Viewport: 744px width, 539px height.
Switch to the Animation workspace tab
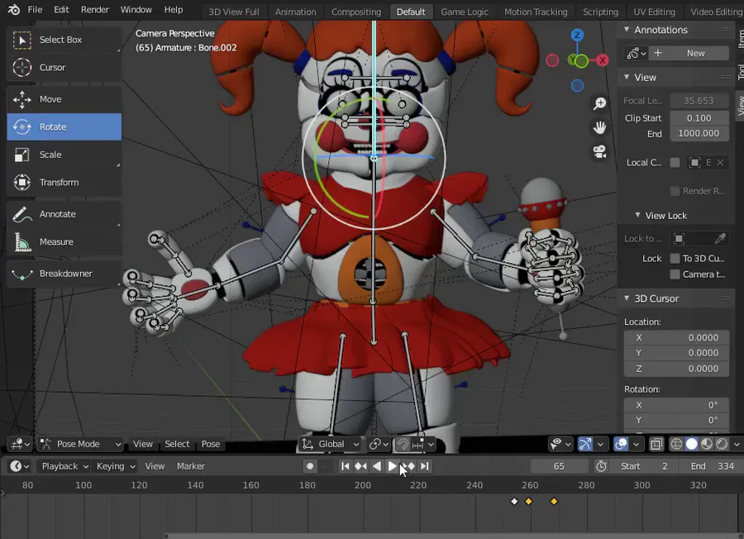[295, 12]
